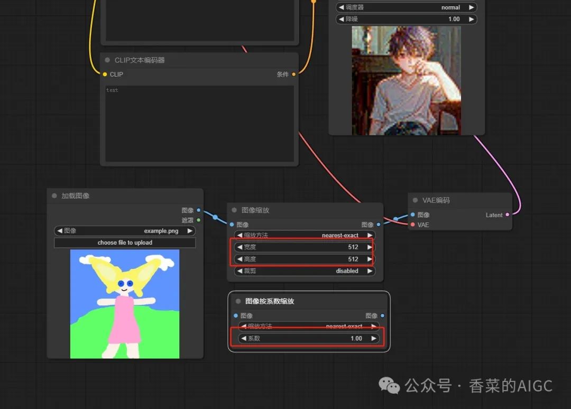Select the previous 调度器 option with left arrow
Screen dimensions: 571x409
(x=341, y=7)
